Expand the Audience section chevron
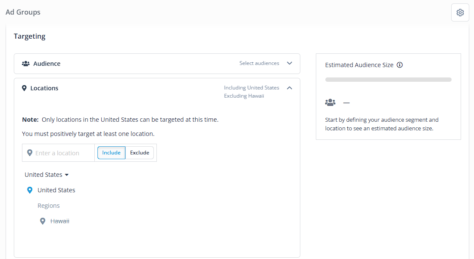This screenshot has width=474, height=259. point(289,63)
